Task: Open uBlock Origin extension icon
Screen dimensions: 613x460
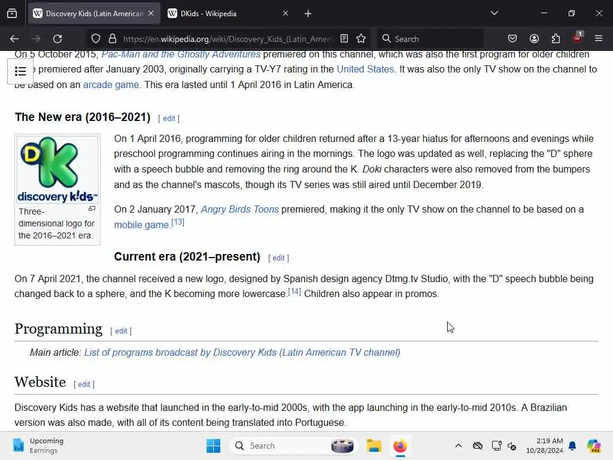Action: pos(578,38)
